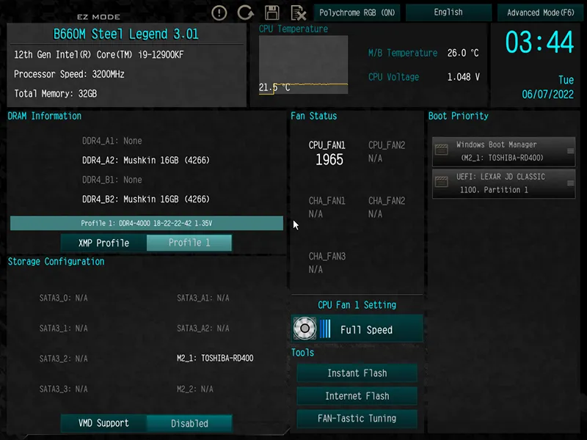Toggle VMD Support Disabled option
Image resolution: width=587 pixels, height=440 pixels.
pos(189,423)
